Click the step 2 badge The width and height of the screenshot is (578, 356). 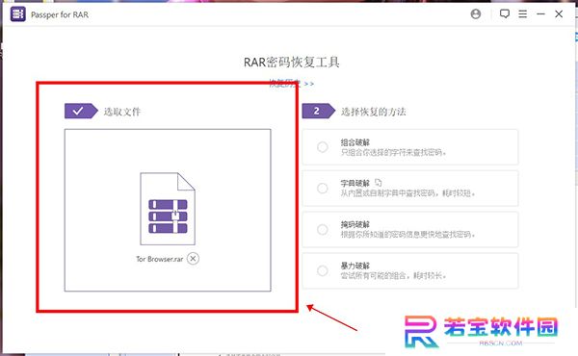click(x=318, y=111)
